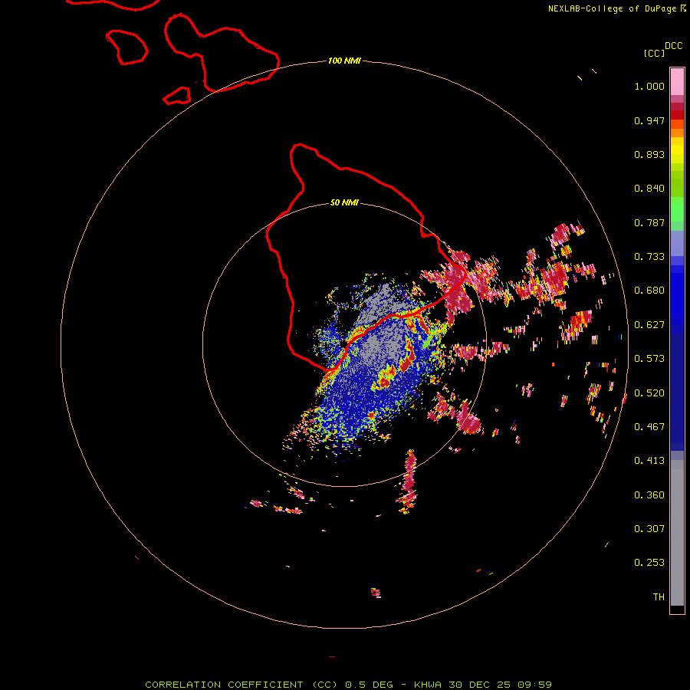Click the 0.360 color scale value
690x690 pixels.
649,495
